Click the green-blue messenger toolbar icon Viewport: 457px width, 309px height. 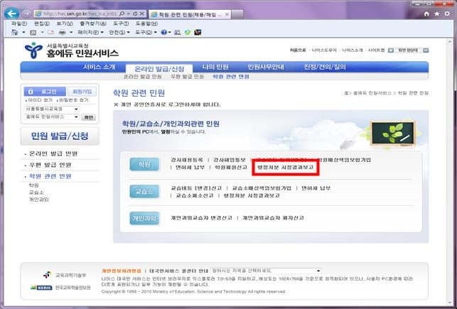coord(188,33)
